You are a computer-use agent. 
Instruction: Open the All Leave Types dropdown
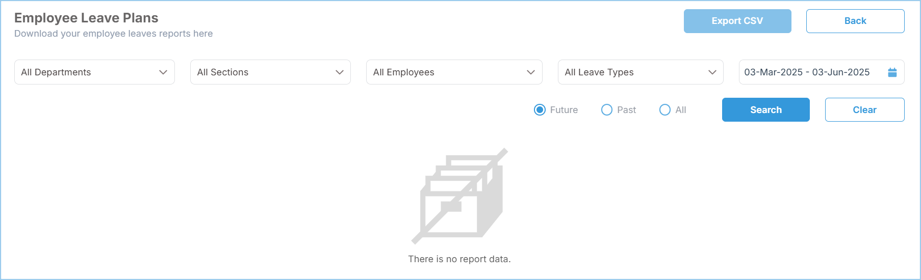pos(641,72)
